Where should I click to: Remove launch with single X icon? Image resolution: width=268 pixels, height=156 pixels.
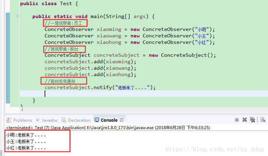pyautogui.click(x=245, y=120)
